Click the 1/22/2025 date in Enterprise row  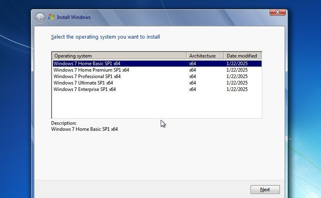[237, 89]
